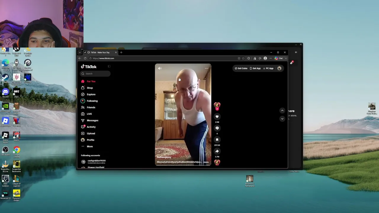Share the video with the arrow icon
Image resolution: width=379 pixels, height=213 pixels.
(217, 151)
